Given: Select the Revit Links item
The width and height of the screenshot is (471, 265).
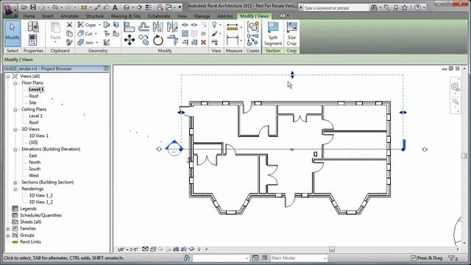Looking at the screenshot, I should (x=30, y=242).
